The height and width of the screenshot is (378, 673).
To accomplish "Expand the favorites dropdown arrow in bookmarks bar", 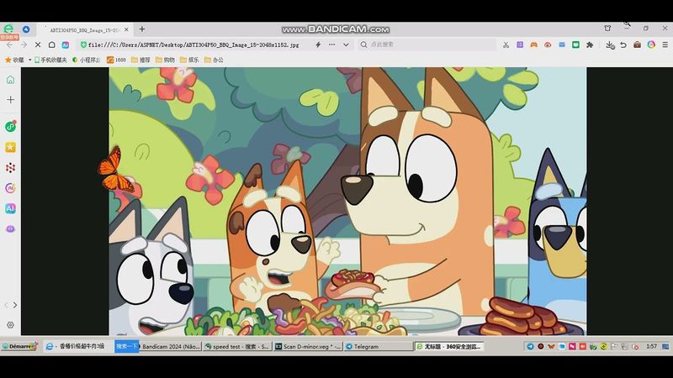I will (28, 60).
